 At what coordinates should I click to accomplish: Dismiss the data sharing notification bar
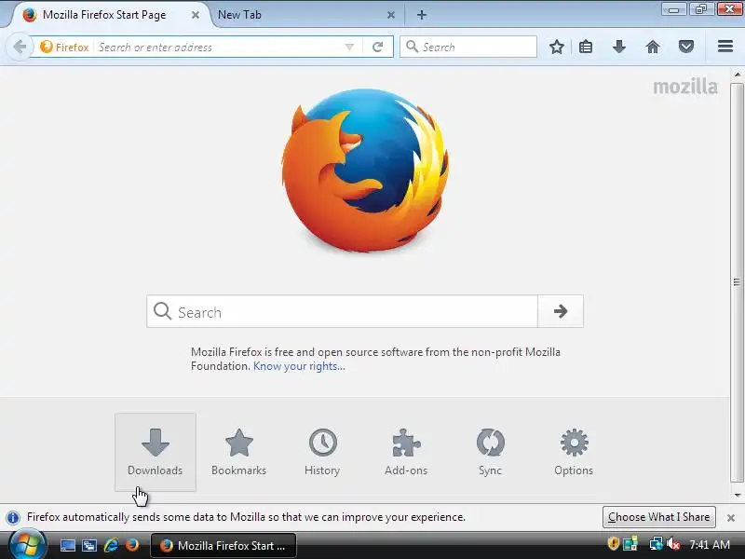coord(731,518)
